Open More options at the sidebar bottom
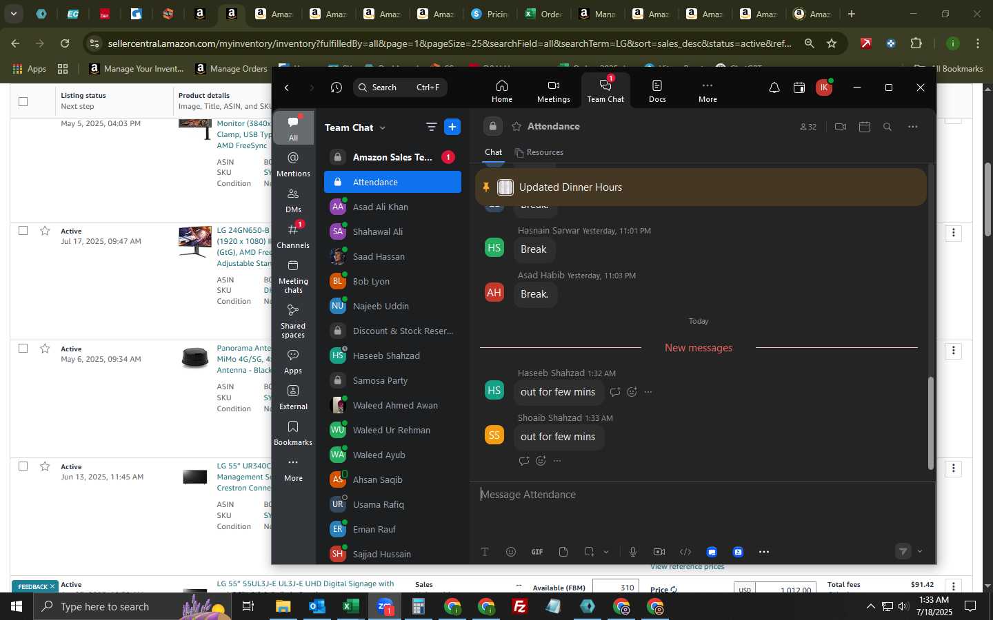The width and height of the screenshot is (993, 620). coord(293,469)
